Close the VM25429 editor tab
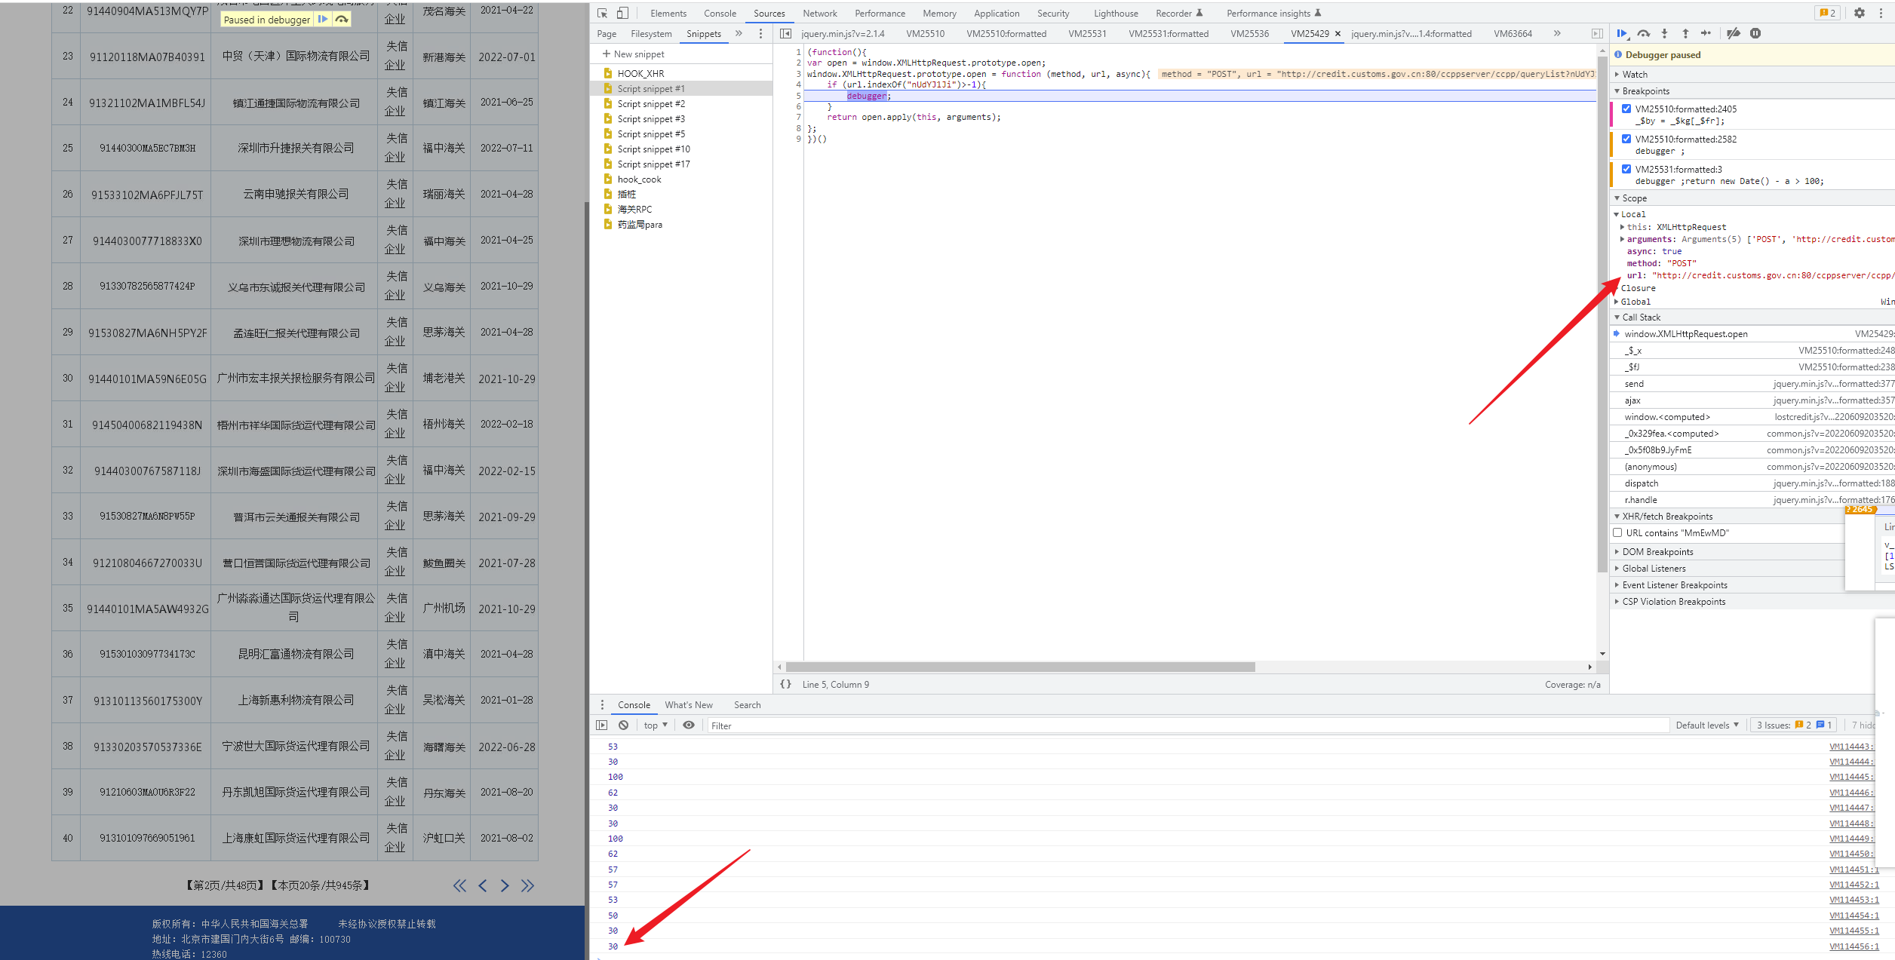Image resolution: width=1895 pixels, height=960 pixels. tap(1338, 33)
